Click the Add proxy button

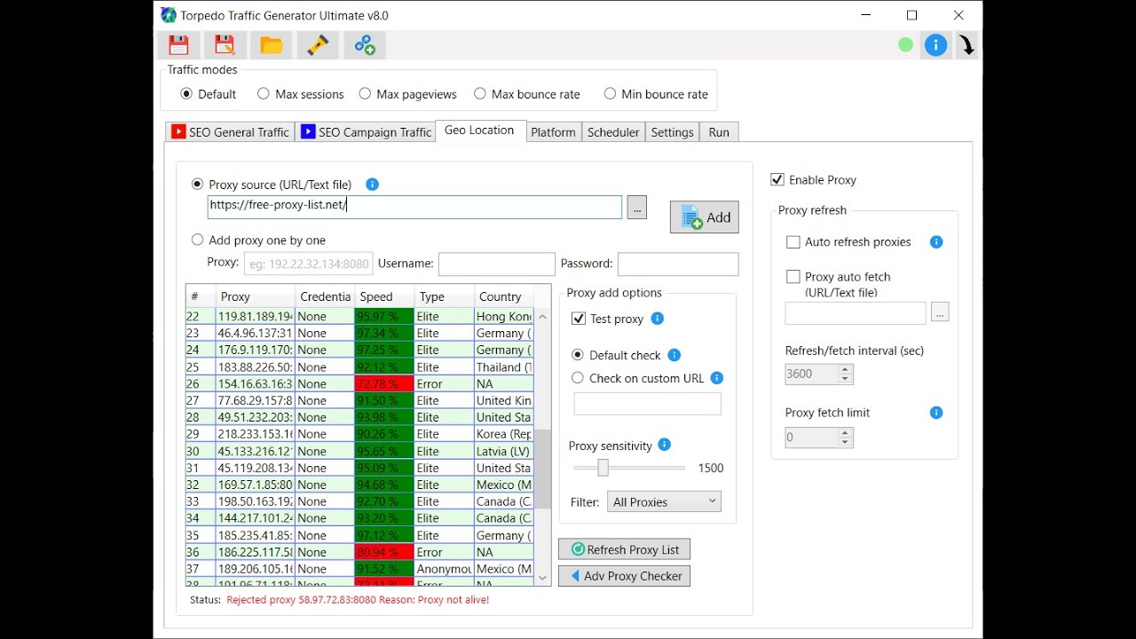(705, 217)
